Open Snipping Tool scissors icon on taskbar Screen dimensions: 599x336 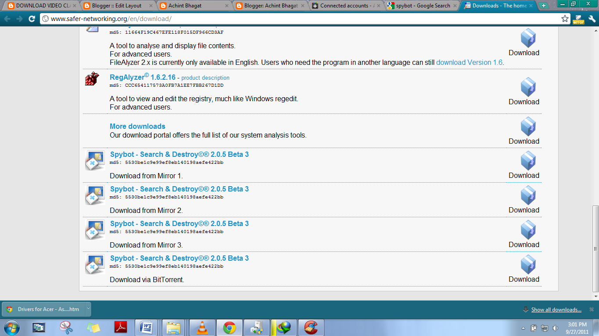coord(66,327)
